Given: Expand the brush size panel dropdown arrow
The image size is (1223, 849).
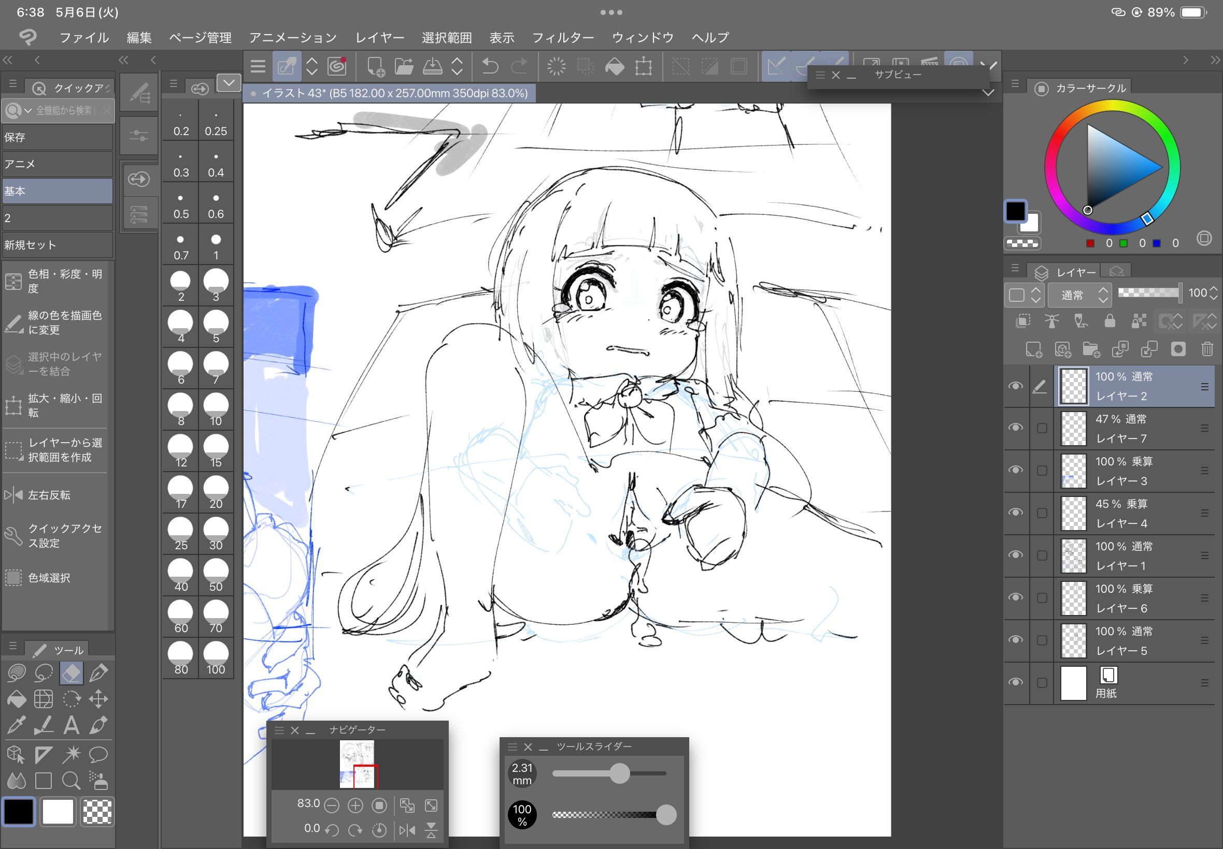Looking at the screenshot, I should tap(229, 83).
